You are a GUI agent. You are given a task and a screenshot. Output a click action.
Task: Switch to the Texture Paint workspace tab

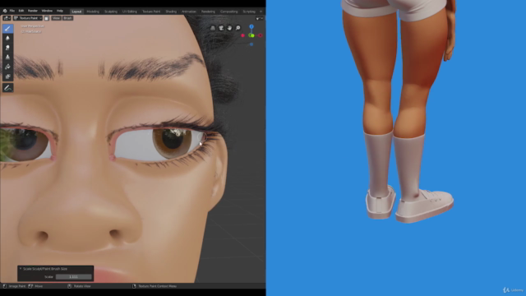click(x=151, y=12)
